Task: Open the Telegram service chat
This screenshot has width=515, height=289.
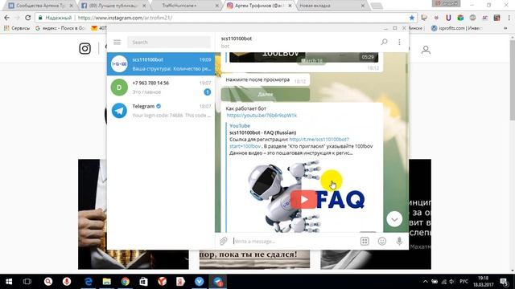Action: 161,111
